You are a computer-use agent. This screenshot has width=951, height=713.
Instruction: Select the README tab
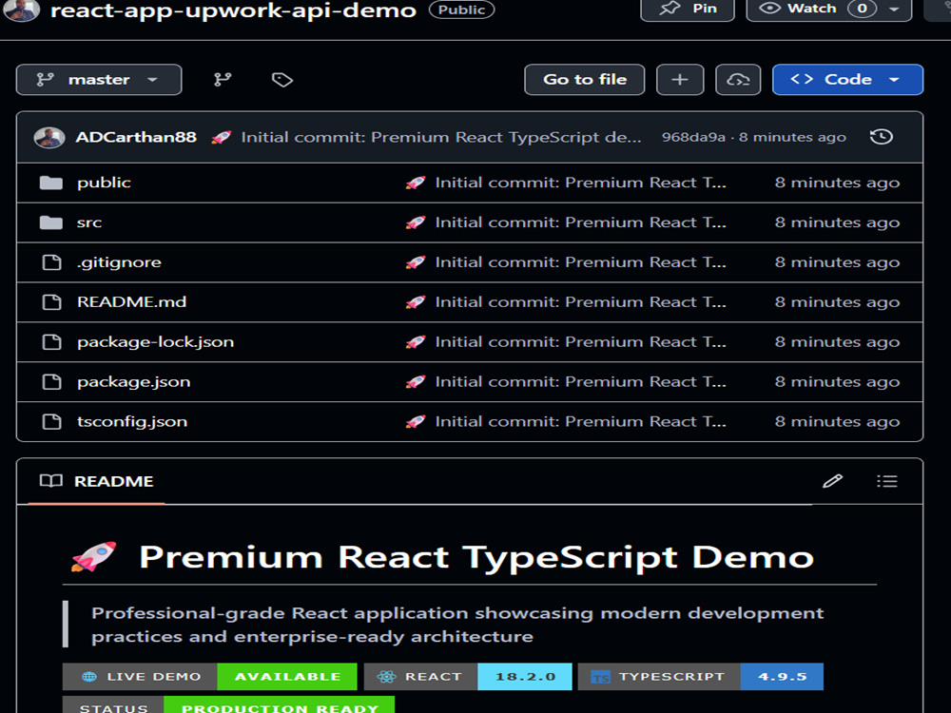[96, 481]
